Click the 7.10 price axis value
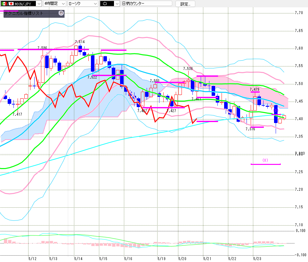Viewport: 308px width, 262px height. click(x=299, y=225)
